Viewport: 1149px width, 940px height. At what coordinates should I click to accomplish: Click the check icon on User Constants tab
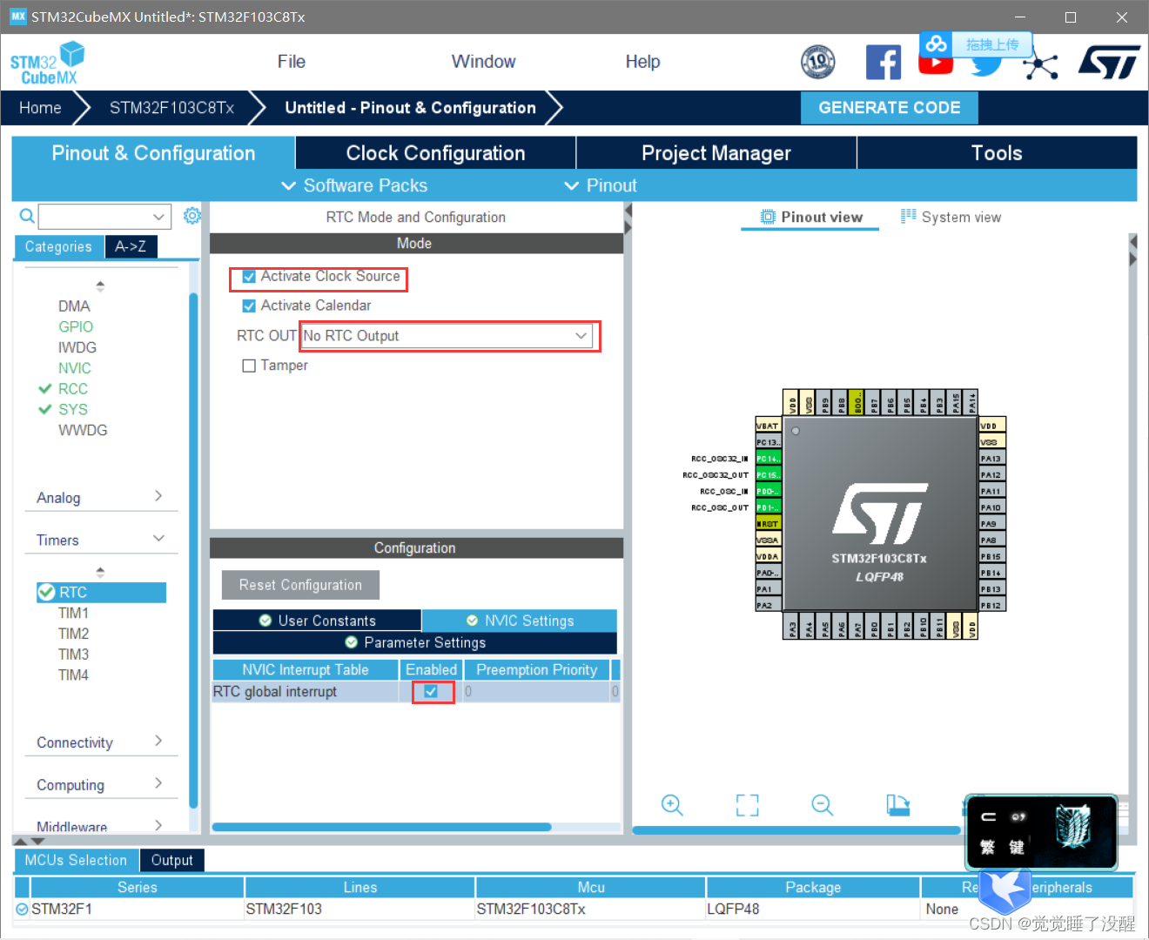pyautogui.click(x=265, y=621)
